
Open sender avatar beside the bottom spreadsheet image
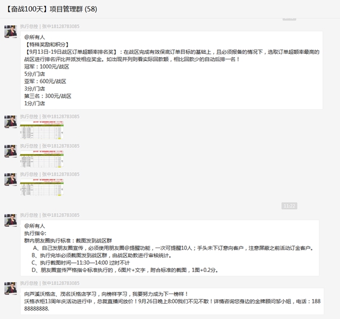coord(11,180)
